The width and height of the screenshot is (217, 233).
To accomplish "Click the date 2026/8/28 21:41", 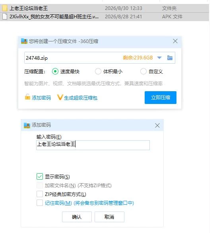I will point(124,16).
